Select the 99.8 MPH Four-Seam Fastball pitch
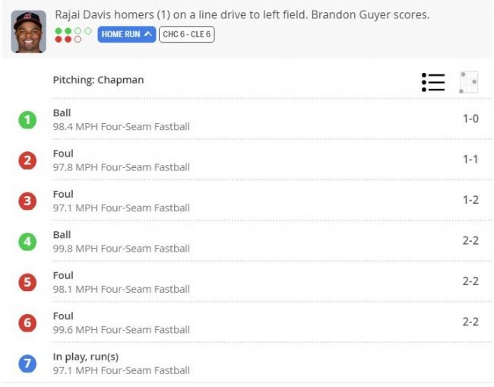 (x=122, y=249)
